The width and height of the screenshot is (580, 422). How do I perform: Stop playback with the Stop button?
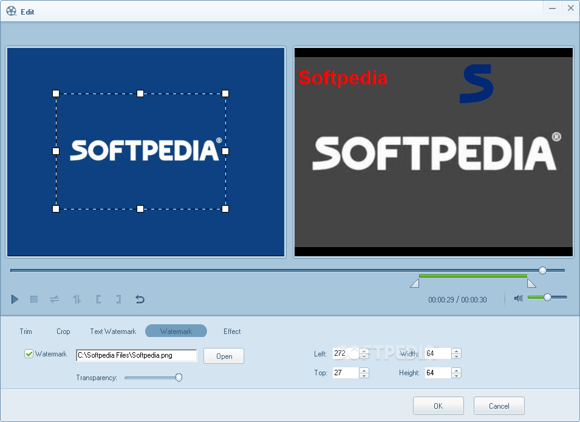coord(33,299)
